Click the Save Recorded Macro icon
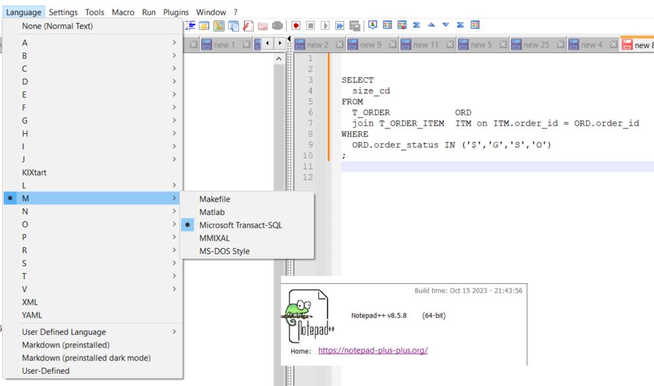This screenshot has height=386, width=654. coord(355,26)
